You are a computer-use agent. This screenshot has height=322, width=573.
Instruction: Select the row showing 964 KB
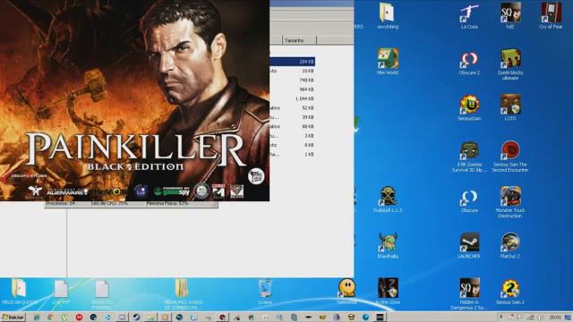pyautogui.click(x=292, y=89)
